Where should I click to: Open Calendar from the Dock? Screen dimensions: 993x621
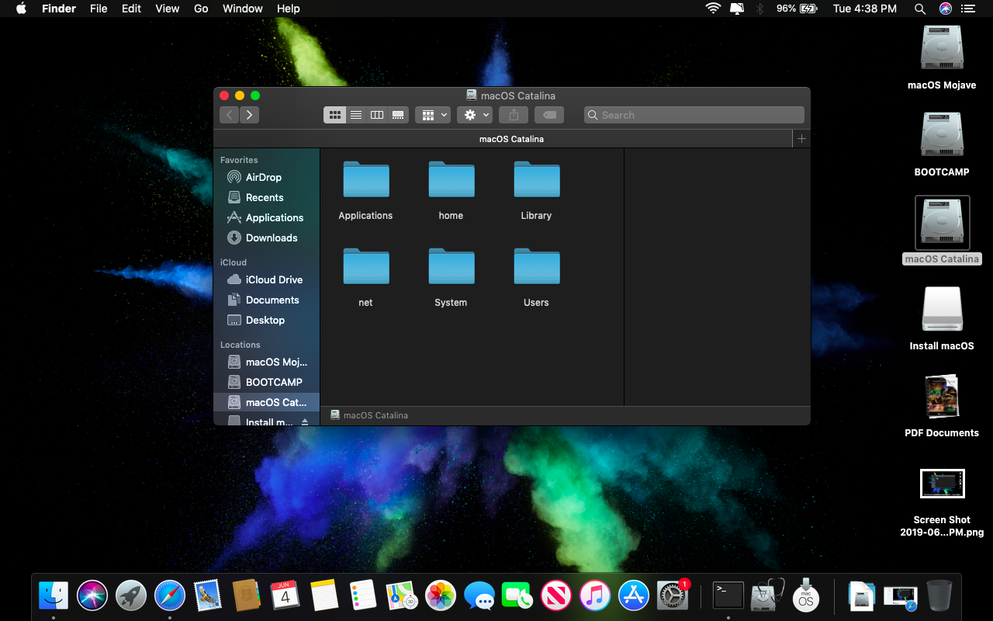285,595
